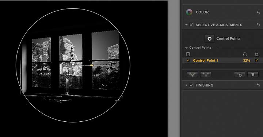Collapse the Selective Adjustments section
This screenshot has height=137, width=263.
(x=186, y=25)
